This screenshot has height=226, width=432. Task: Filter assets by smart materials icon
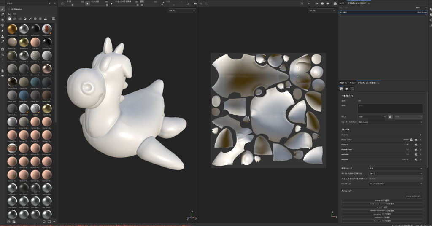15,19
